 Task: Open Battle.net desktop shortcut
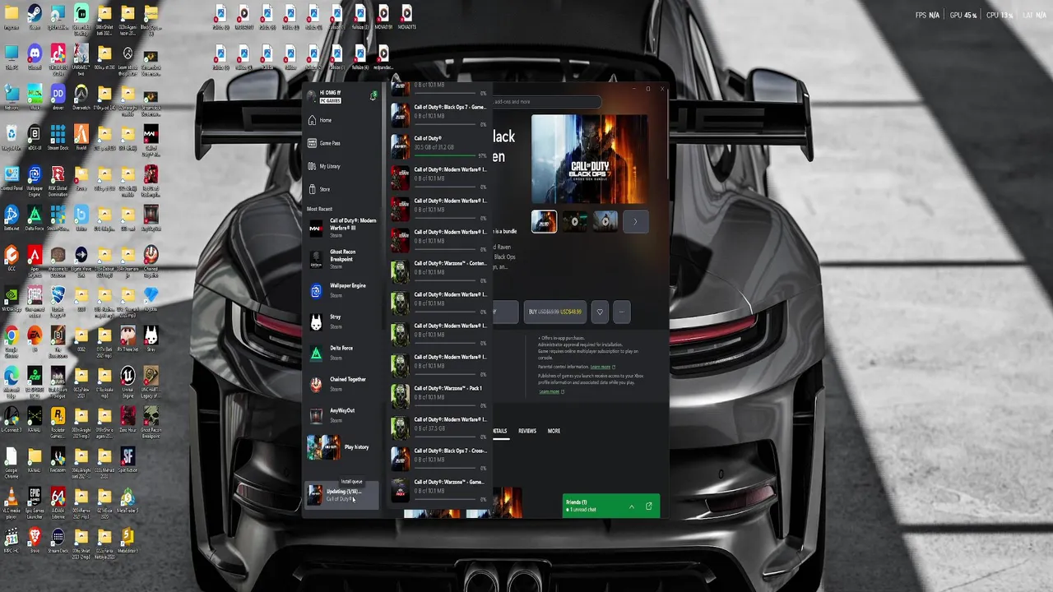(x=12, y=217)
